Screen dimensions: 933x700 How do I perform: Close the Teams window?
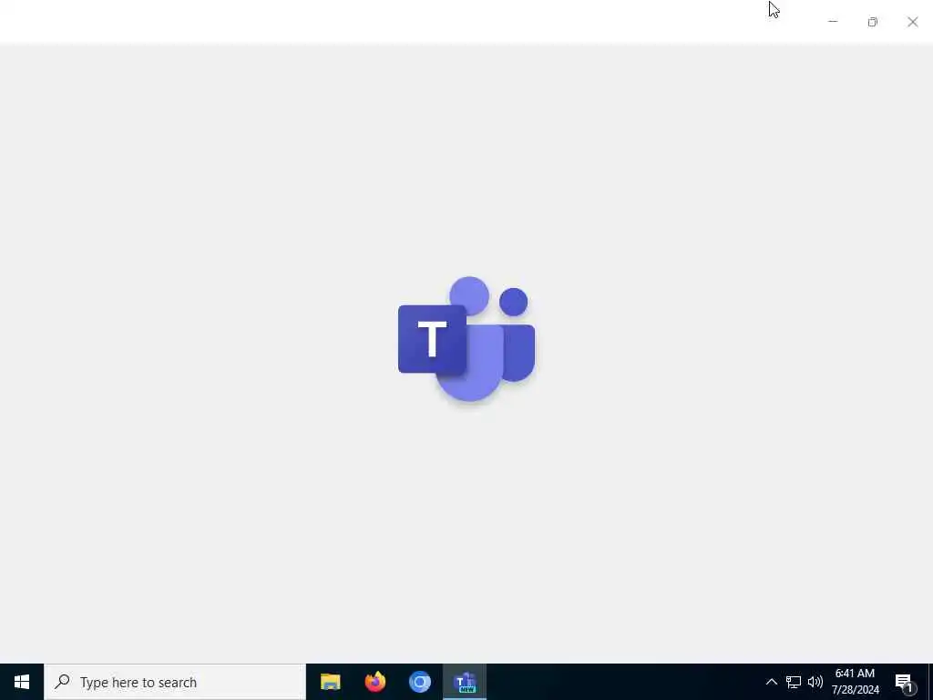click(x=912, y=22)
